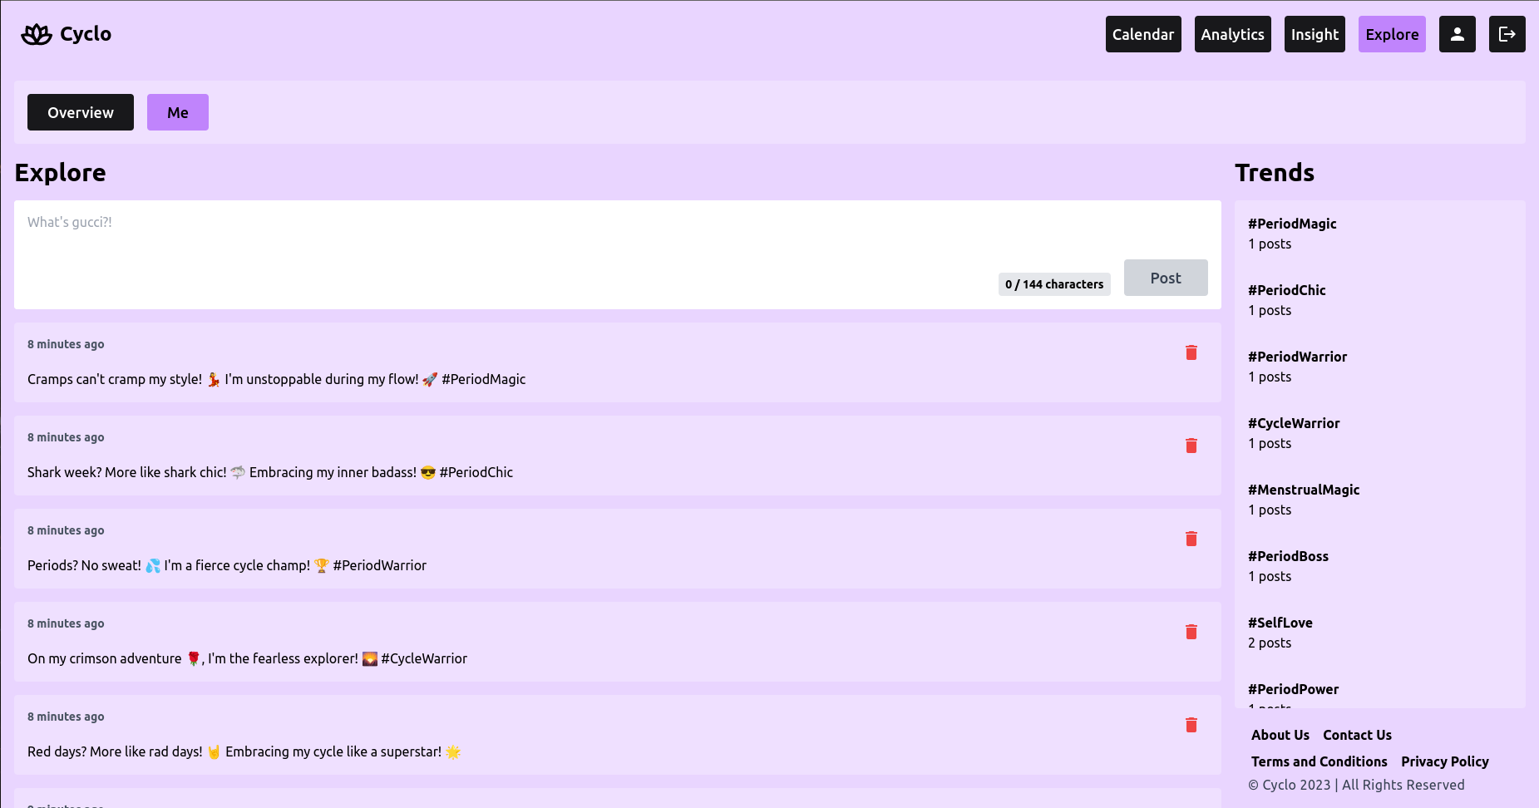This screenshot has width=1539, height=808.
Task: Click the 'Shark week? More like shark chic!' post
Action: pyautogui.click(x=270, y=472)
